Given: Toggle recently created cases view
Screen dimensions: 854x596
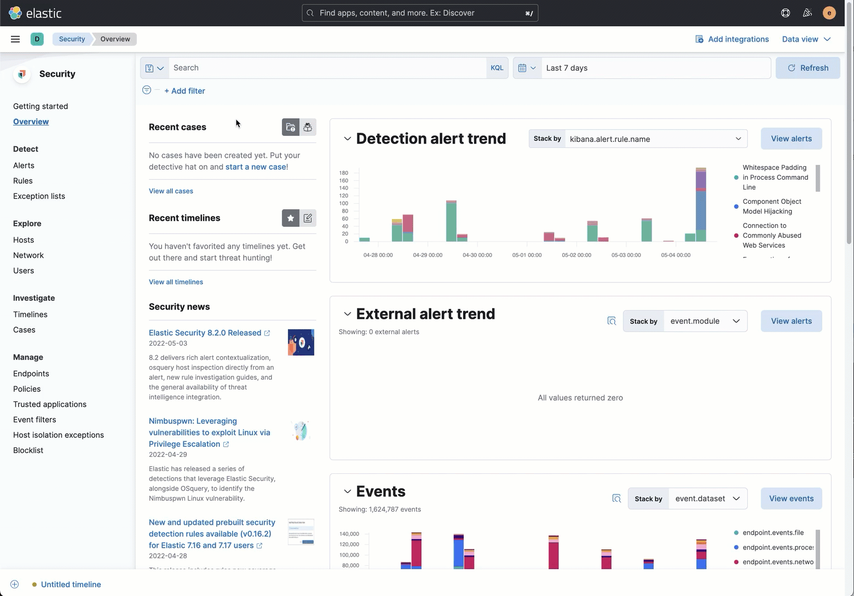Looking at the screenshot, I should pos(291,127).
